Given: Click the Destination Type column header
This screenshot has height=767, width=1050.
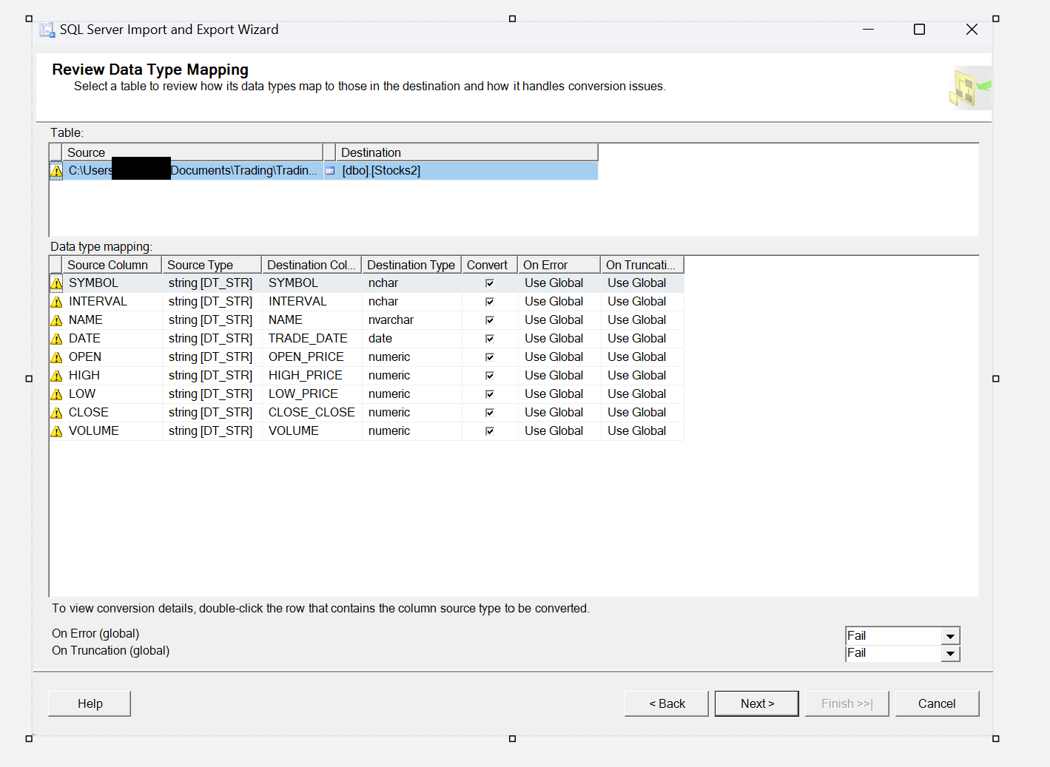Looking at the screenshot, I should click(x=411, y=265).
